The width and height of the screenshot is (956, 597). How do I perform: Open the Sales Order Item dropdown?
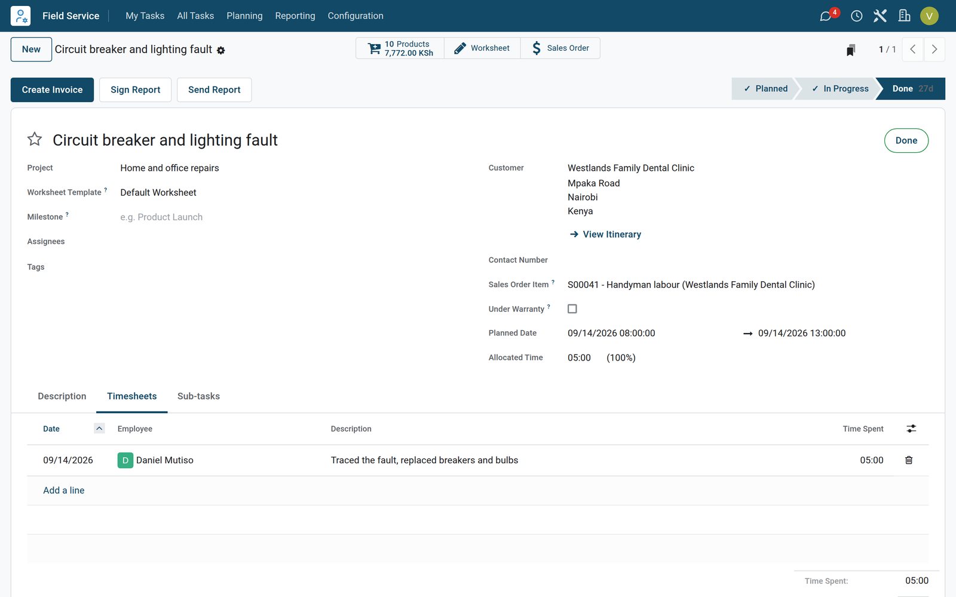pyautogui.click(x=747, y=285)
